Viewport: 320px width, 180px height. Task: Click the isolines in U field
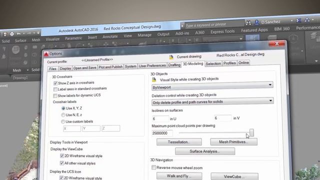pyautogui.click(x=160, y=119)
